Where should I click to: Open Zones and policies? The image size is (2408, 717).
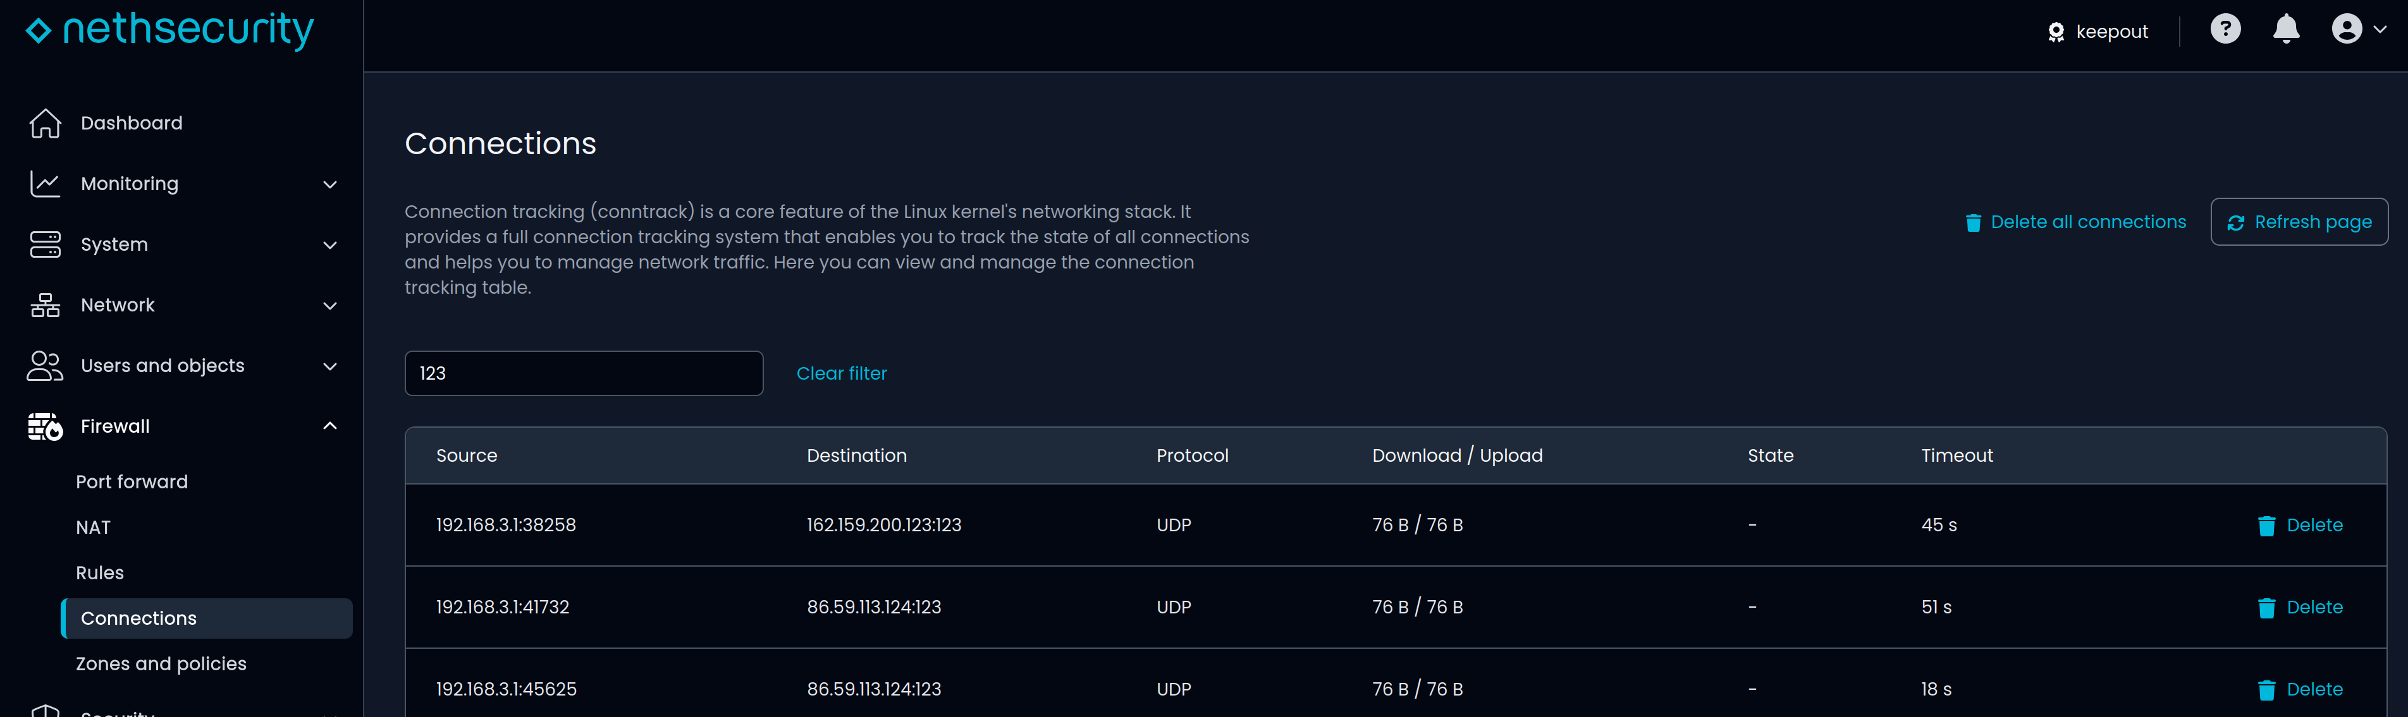[161, 664]
